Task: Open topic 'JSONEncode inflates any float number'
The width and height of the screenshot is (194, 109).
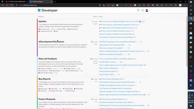Action: [x=116, y=85]
